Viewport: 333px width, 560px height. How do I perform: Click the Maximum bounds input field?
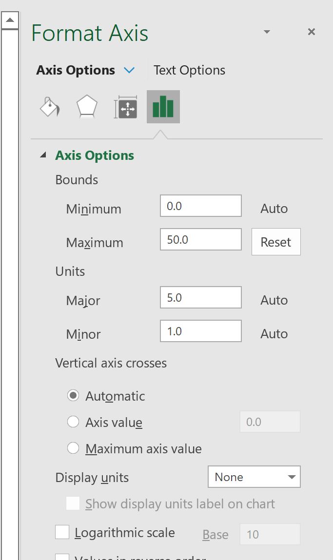click(x=200, y=240)
